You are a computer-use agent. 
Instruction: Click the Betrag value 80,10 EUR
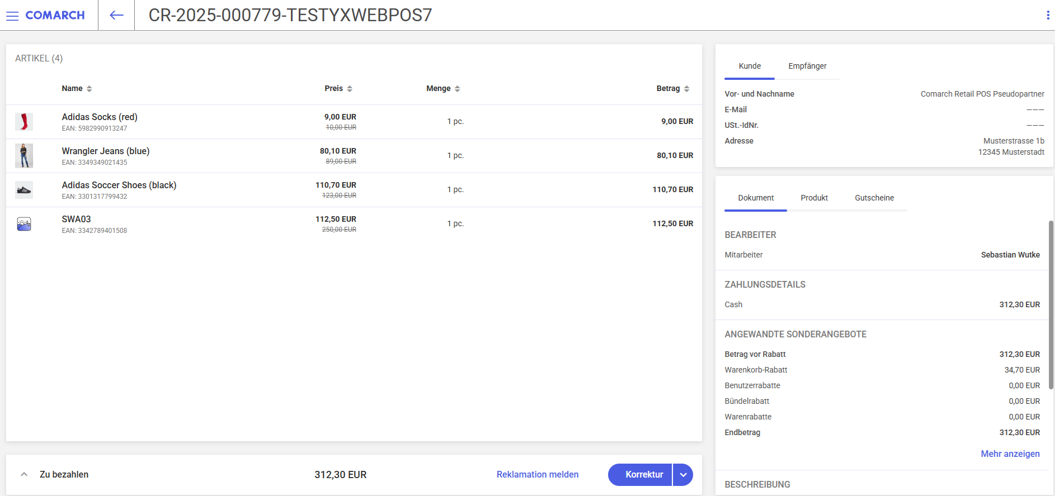(x=675, y=155)
